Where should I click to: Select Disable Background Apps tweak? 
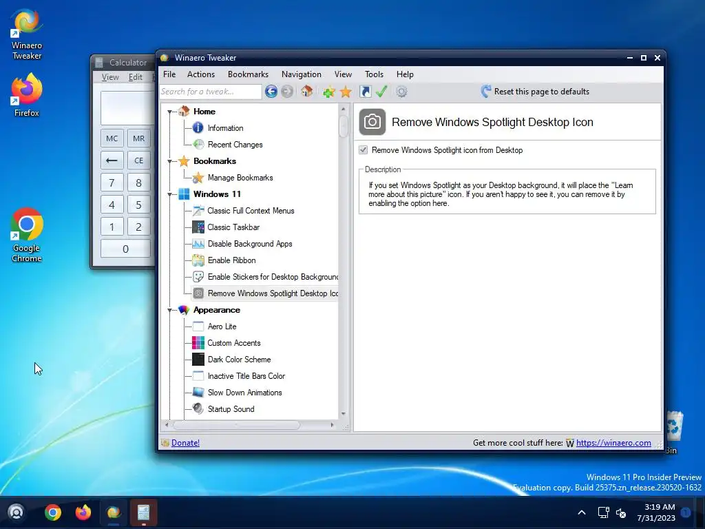pyautogui.click(x=250, y=244)
